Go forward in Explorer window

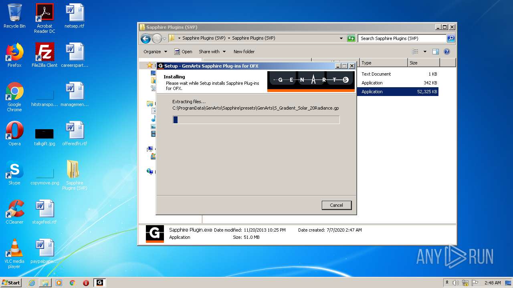(x=157, y=38)
